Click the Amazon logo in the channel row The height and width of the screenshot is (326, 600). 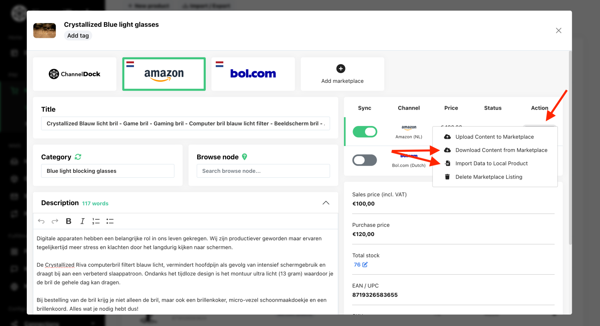click(409, 127)
